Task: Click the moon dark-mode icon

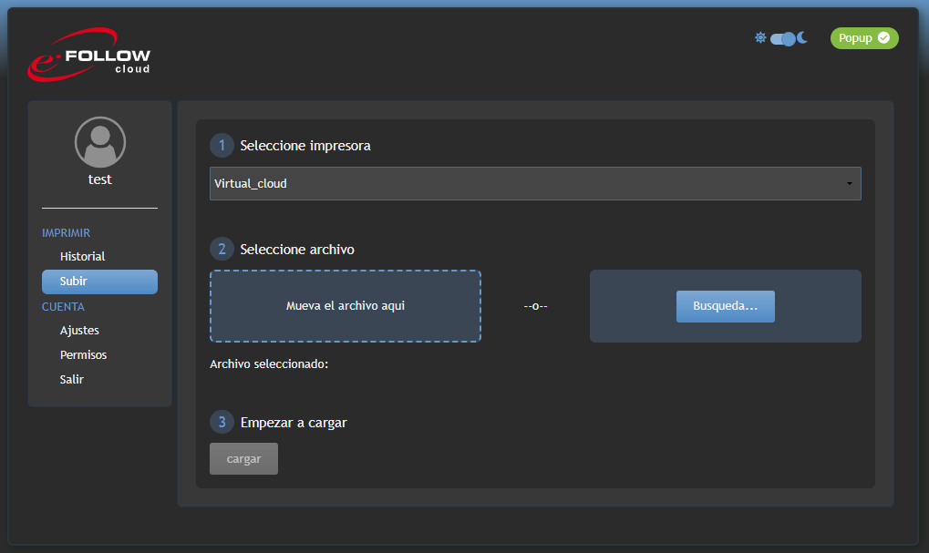Action: coord(802,38)
